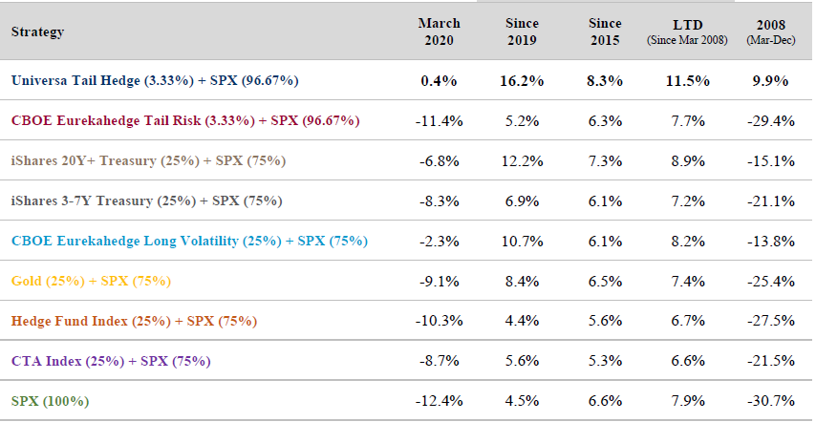Screen dimensions: 816x422
Task: Click the Since 2015 column header
Action: [603, 32]
